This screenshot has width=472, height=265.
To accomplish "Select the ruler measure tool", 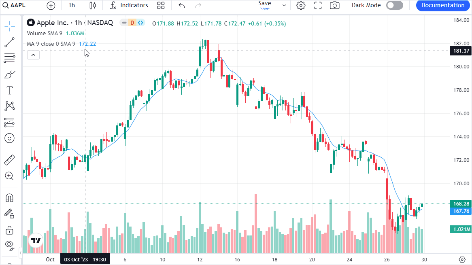I will (10, 160).
